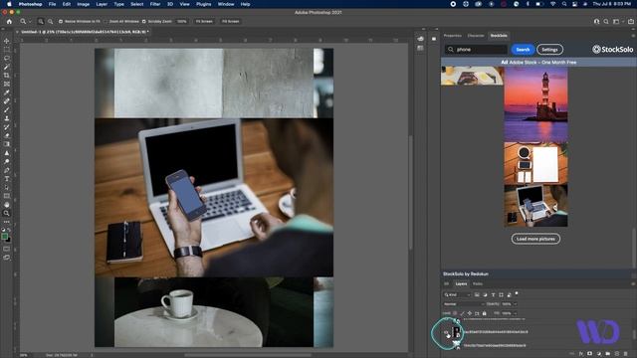The image size is (637, 358).
Task: Select the Eyedropper tool
Action: tap(7, 92)
